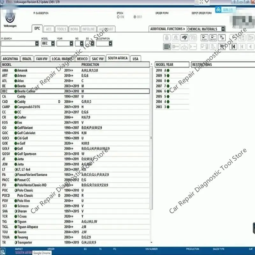Click the blue cloud icon at top
This screenshot has height=255, width=255.
pos(218,10)
